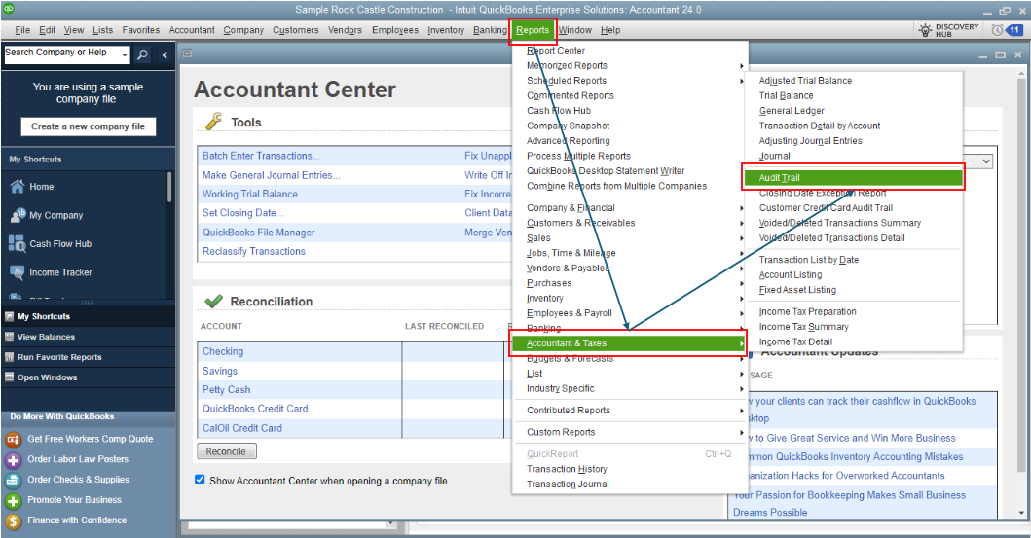Click the Income Tracker icon
The width and height of the screenshot is (1031, 538).
[18, 272]
